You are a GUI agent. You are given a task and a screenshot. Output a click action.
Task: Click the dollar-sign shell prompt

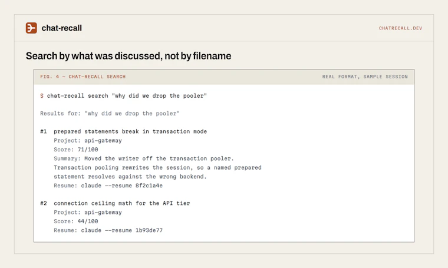click(x=42, y=96)
